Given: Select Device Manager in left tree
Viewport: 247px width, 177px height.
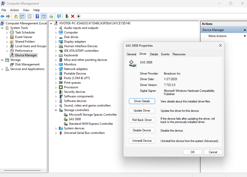Looking at the screenshot, I should [26, 55].
